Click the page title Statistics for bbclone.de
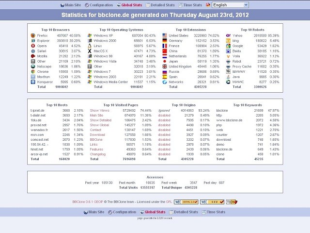 coord(155,15)
